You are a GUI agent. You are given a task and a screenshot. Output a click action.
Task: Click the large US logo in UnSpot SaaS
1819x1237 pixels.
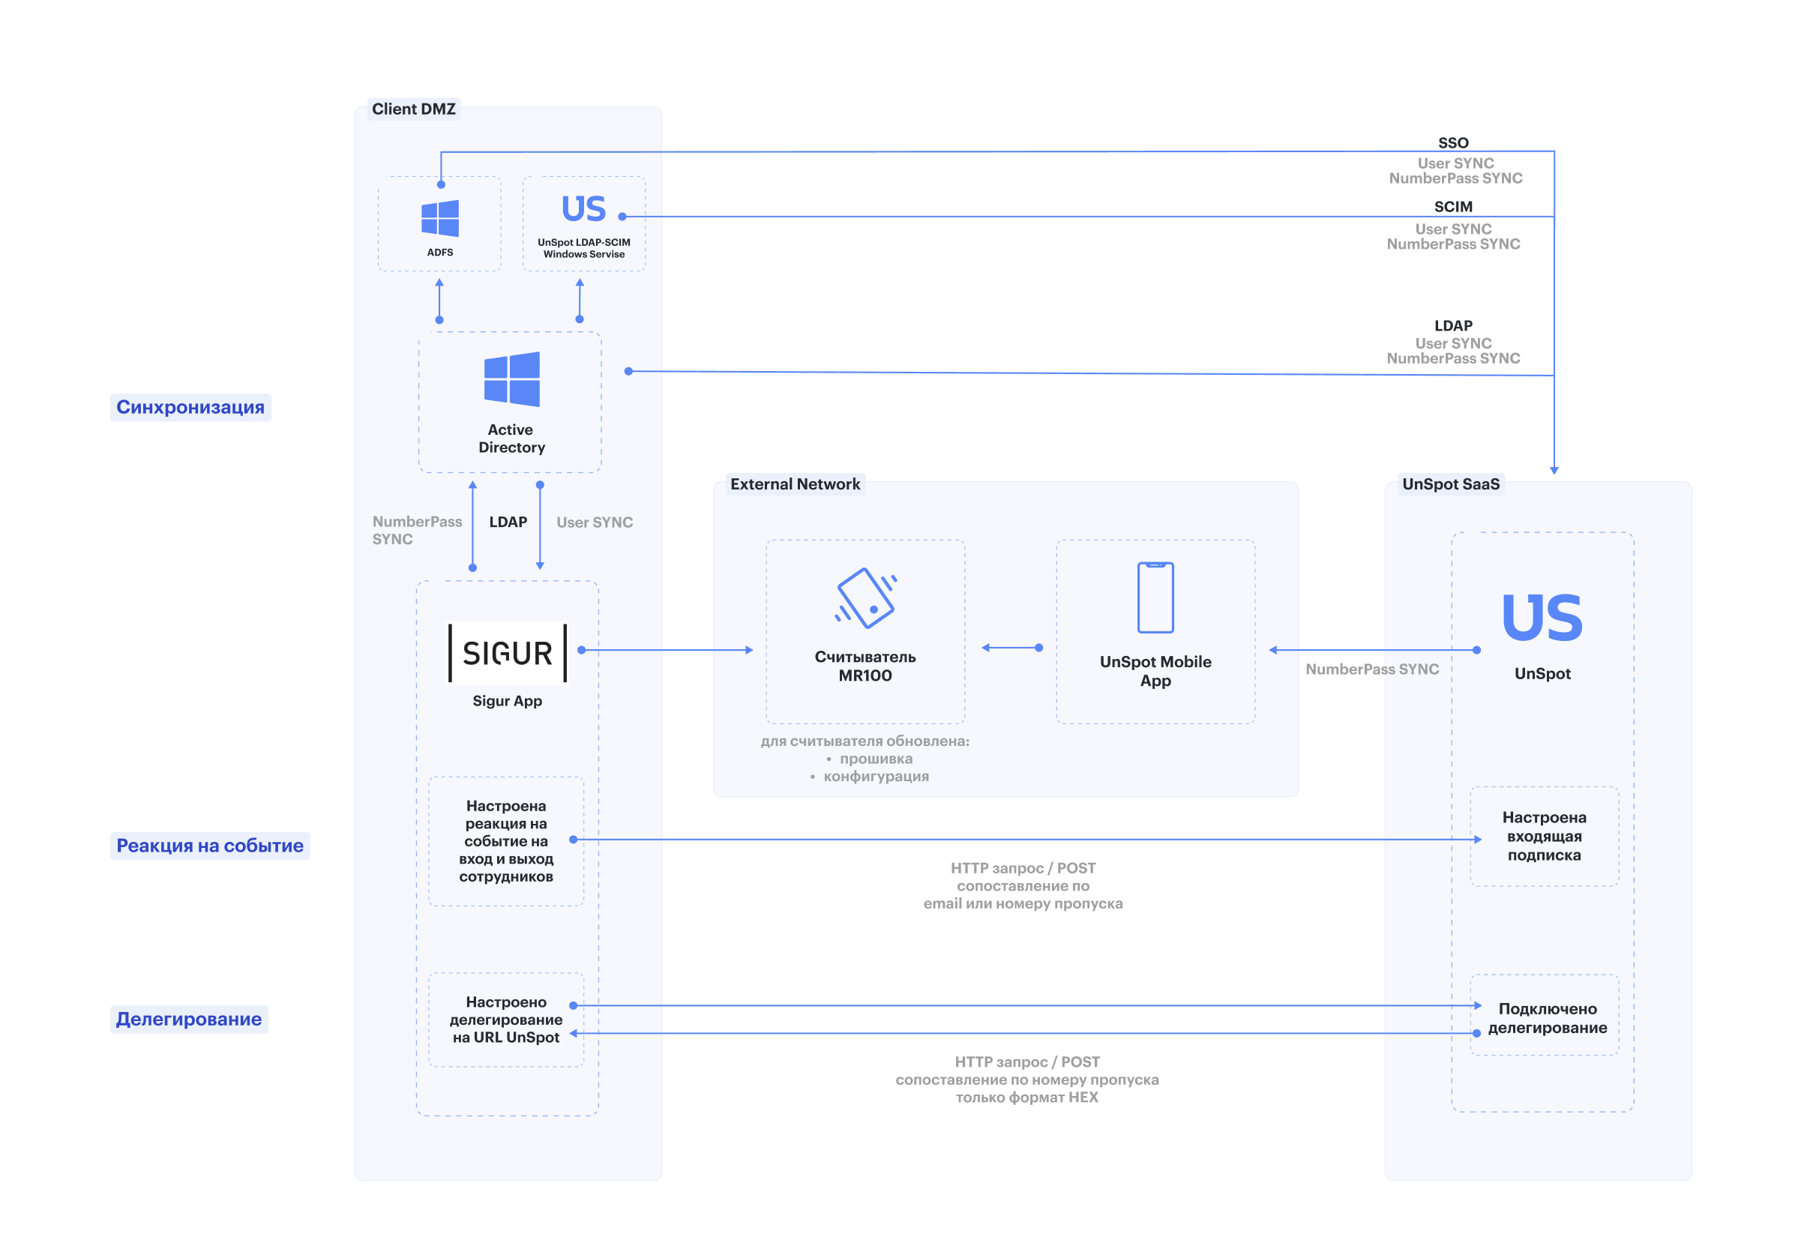[1542, 617]
